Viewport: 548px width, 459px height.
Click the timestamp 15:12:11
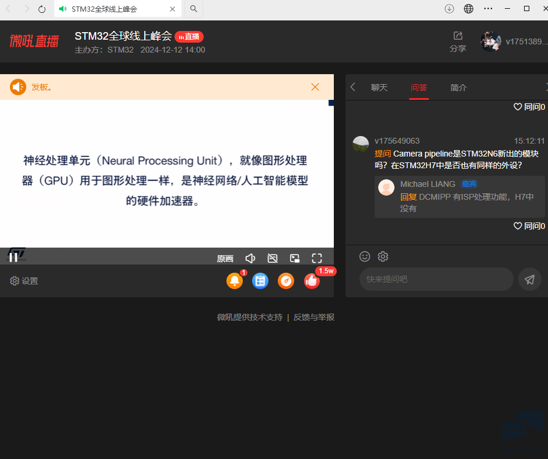coord(529,141)
